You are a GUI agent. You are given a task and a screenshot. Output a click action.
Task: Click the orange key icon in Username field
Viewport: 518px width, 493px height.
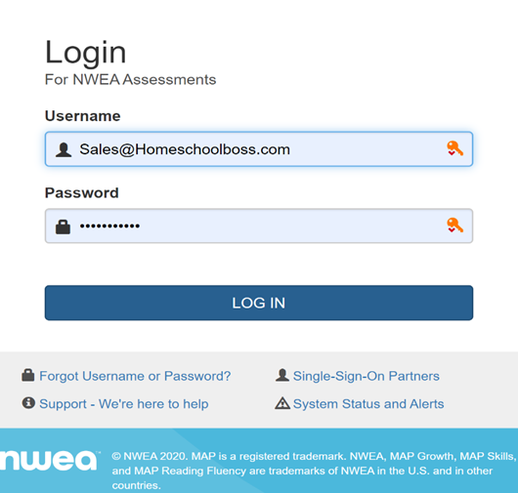454,148
